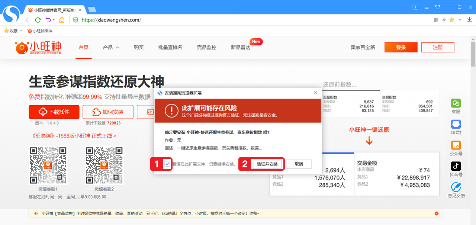Expand the 收藏 dropdown arrow
The image size is (476, 225).
(21, 31)
